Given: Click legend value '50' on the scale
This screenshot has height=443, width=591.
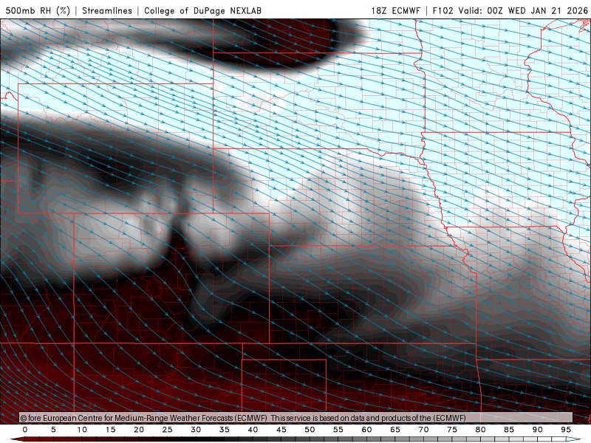Looking at the screenshot, I should click(x=310, y=430).
